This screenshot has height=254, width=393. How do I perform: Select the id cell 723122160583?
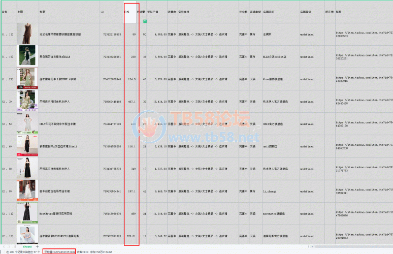pos(113,35)
